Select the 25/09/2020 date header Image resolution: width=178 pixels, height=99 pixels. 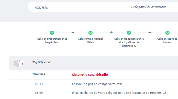click(42, 62)
